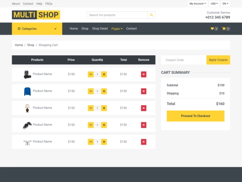Screen dimensions: 242x182
Task: Click the customer service number +012 345 6789
Action: point(218,18)
